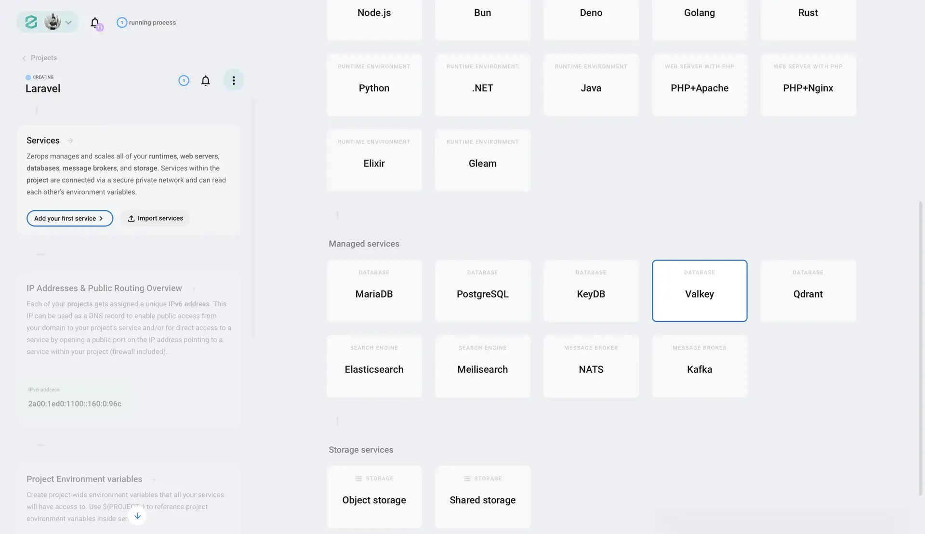
Task: Click the Services heading
Action: (43, 141)
